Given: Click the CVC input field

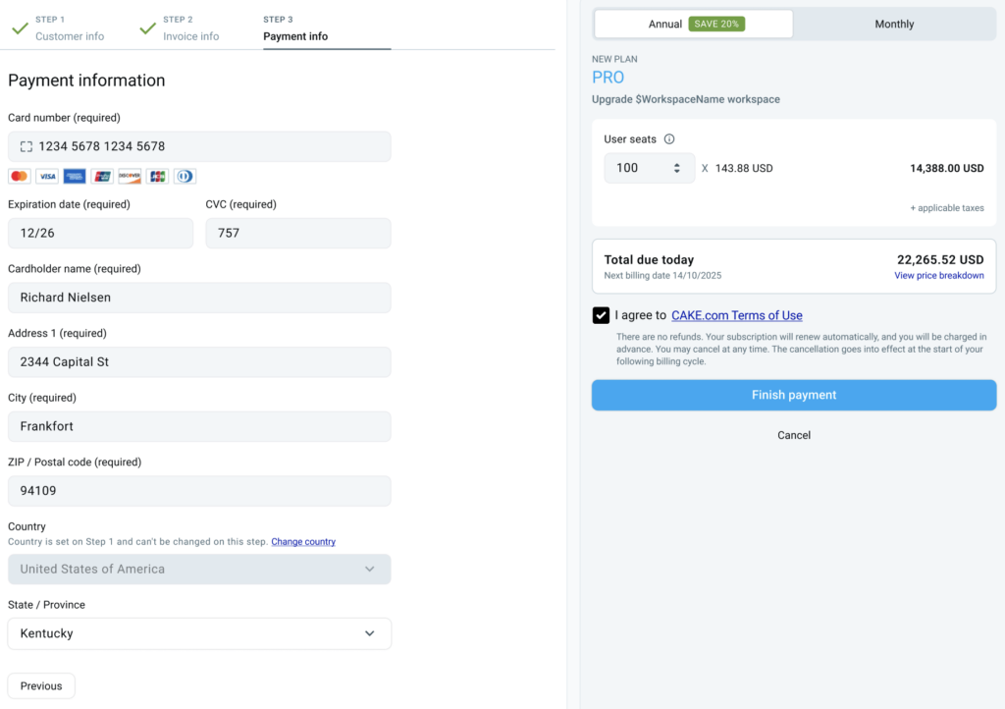Looking at the screenshot, I should 297,233.
